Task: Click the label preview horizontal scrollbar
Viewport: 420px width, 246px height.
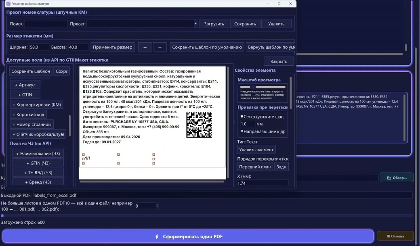Action: (x=151, y=181)
